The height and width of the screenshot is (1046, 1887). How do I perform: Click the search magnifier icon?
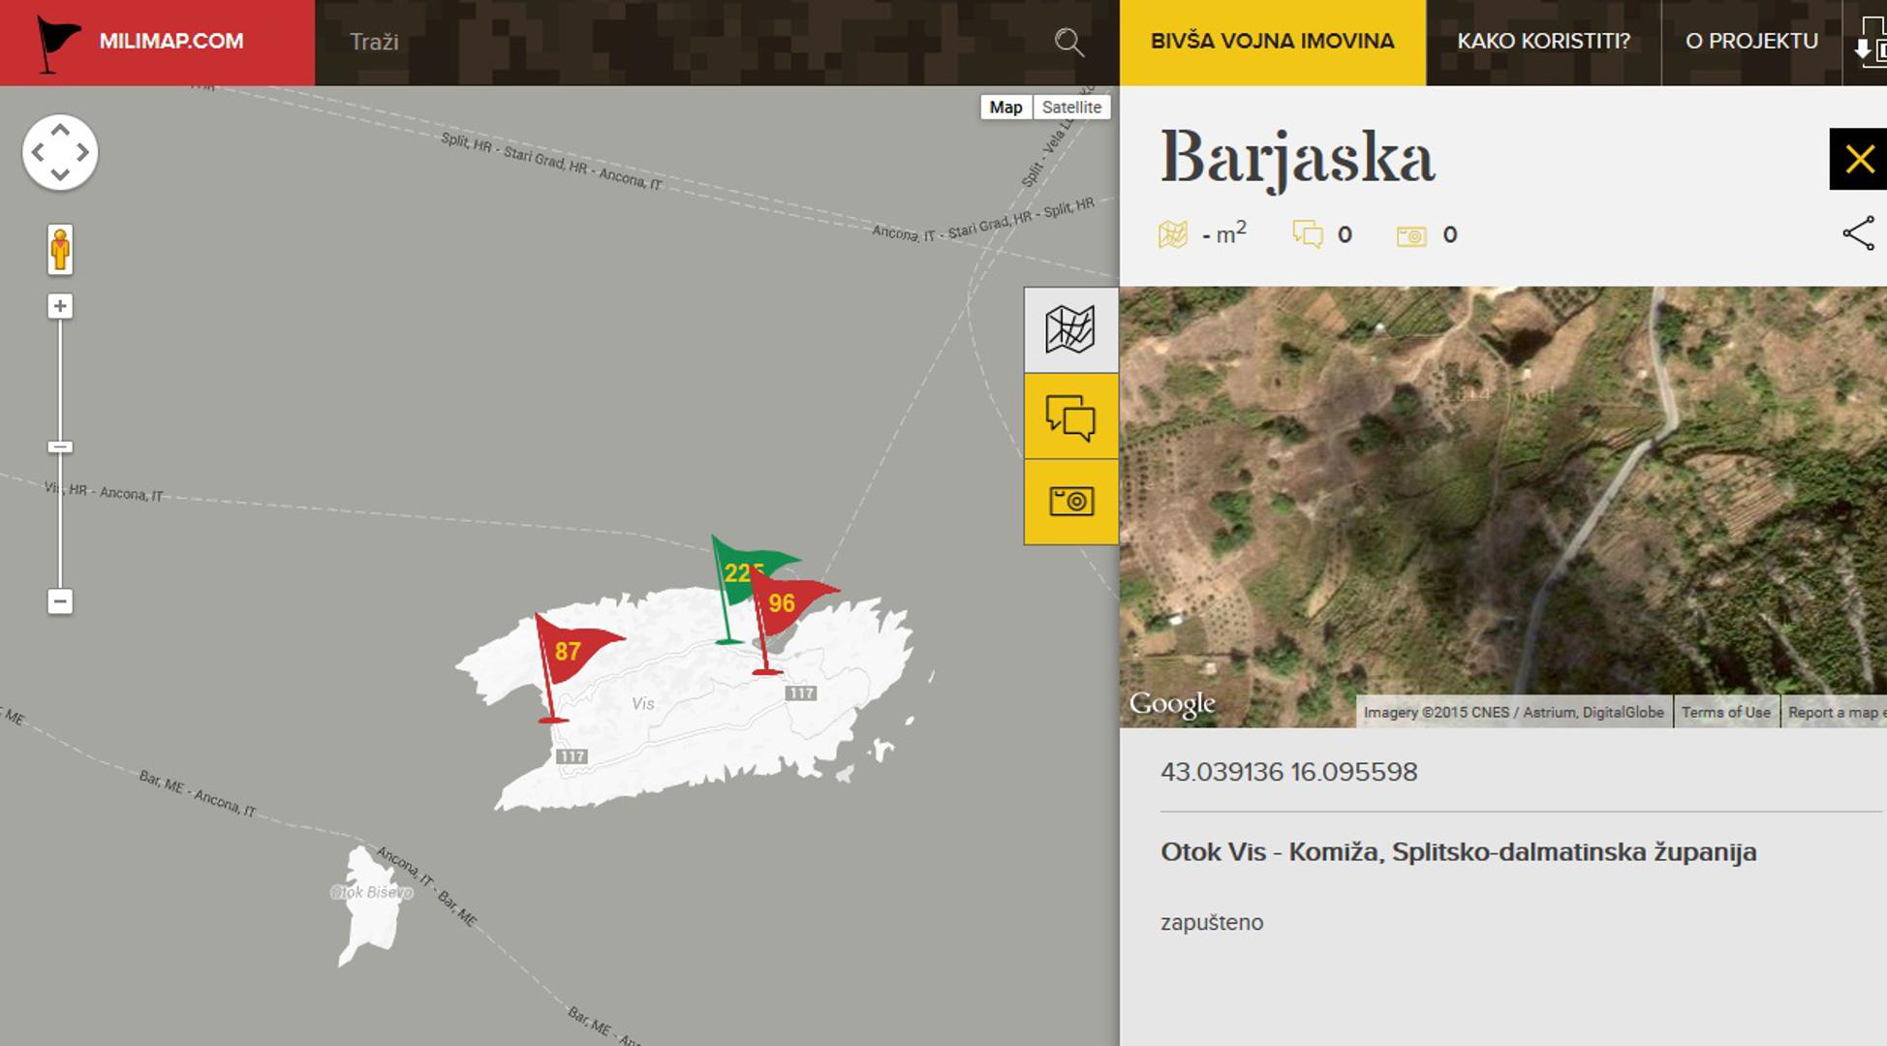tap(1068, 42)
